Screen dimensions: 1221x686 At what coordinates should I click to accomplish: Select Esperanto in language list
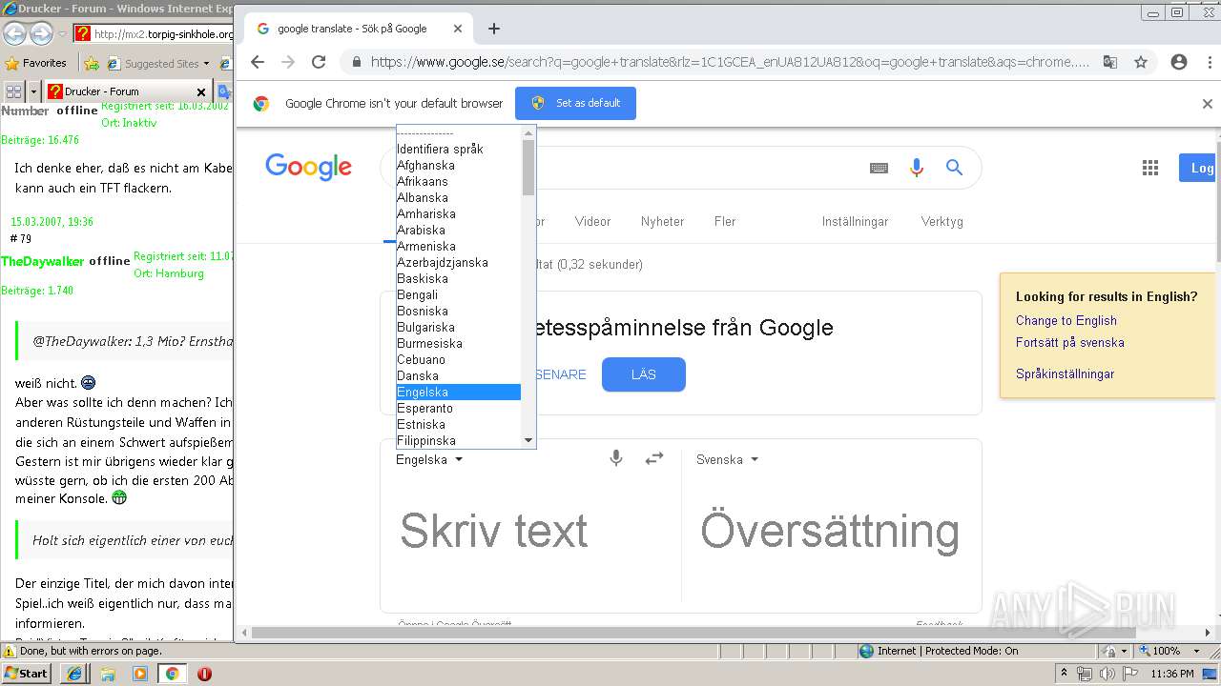coord(459,408)
